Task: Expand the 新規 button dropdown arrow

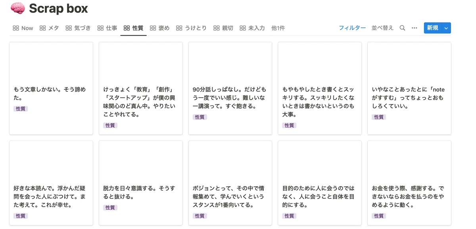Action: 446,28
